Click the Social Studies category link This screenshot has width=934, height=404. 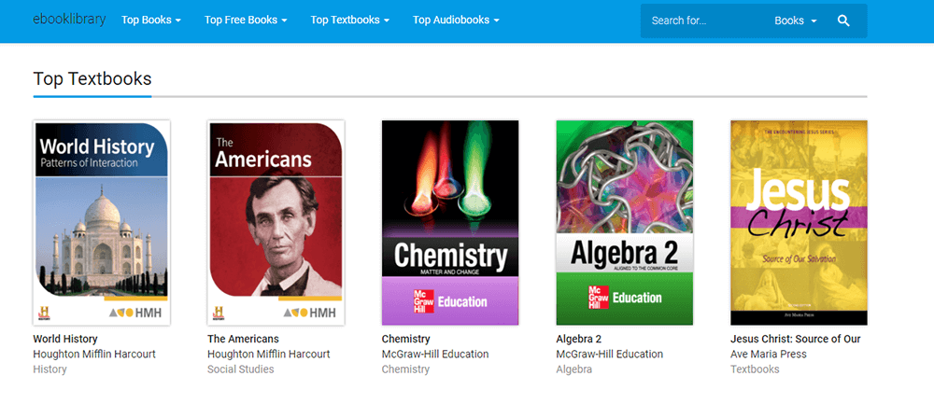click(x=241, y=369)
